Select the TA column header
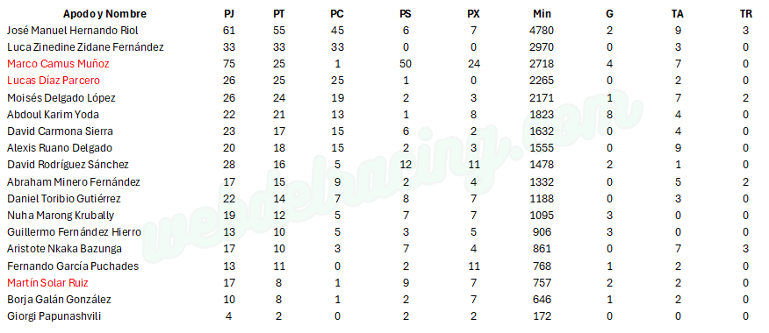This screenshot has height=333, width=769. 678,14
